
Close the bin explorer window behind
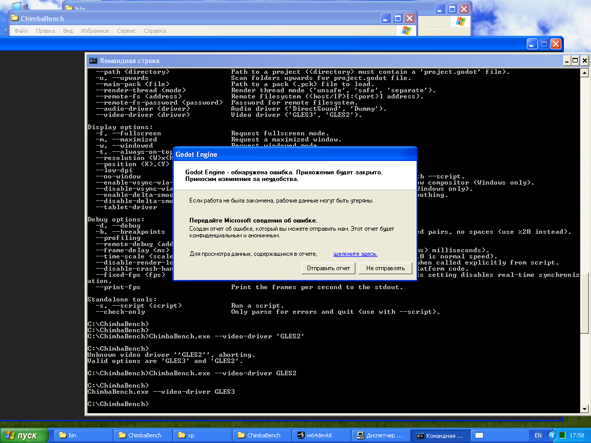coord(464,9)
